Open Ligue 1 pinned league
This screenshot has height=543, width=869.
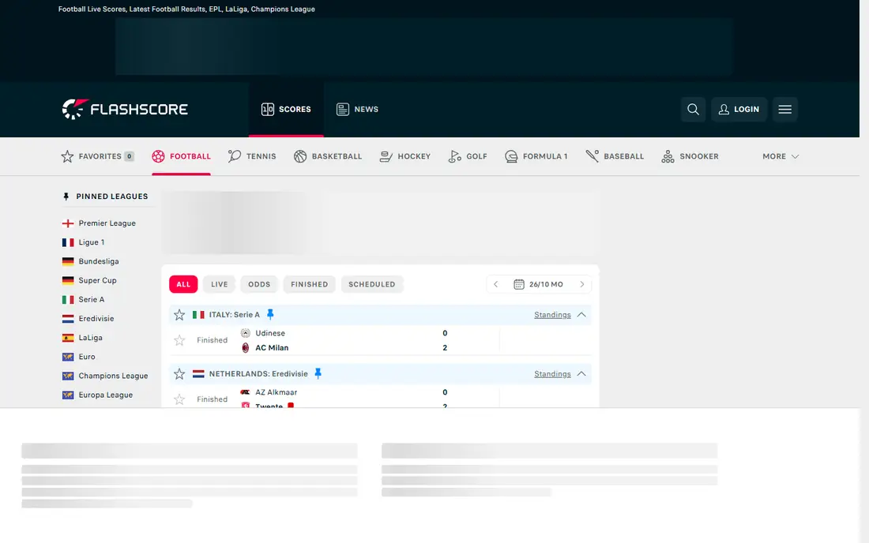pos(83,242)
